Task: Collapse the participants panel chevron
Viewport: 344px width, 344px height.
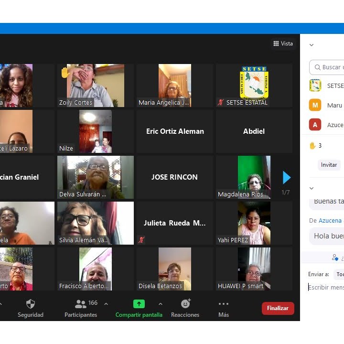Action: point(312,45)
